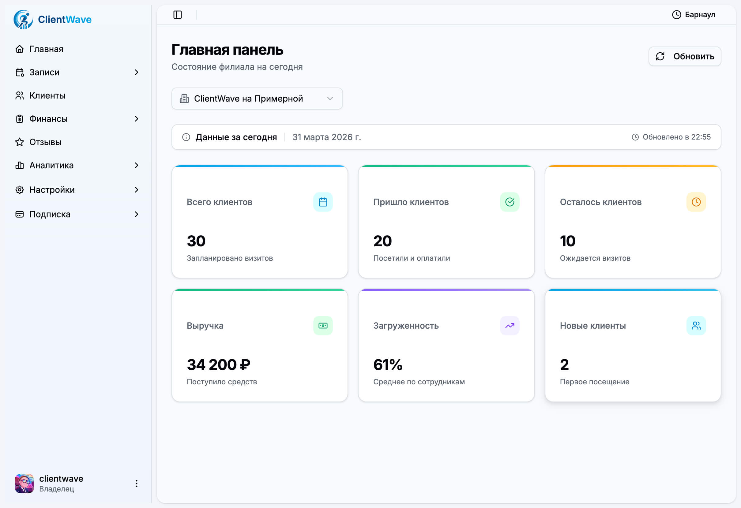
Task: Open the Отзывы menu item
Action: 45,142
